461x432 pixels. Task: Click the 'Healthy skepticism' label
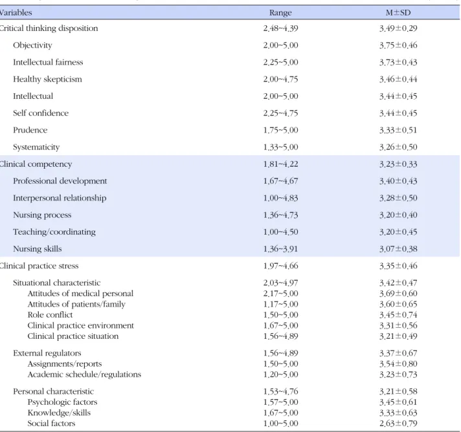(47, 80)
